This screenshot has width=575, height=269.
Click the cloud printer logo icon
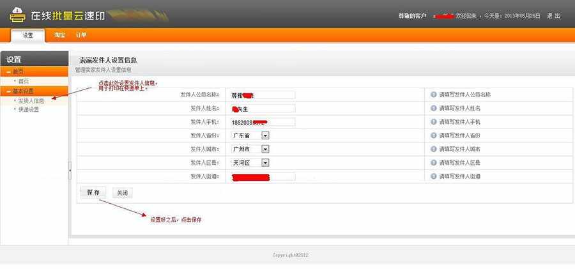click(x=17, y=15)
